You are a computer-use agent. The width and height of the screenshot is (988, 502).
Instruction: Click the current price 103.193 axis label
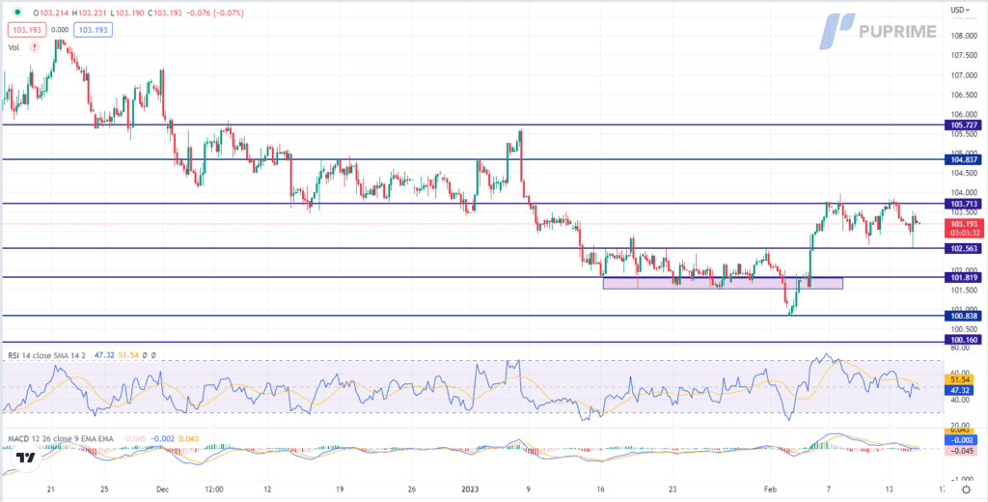(x=963, y=228)
